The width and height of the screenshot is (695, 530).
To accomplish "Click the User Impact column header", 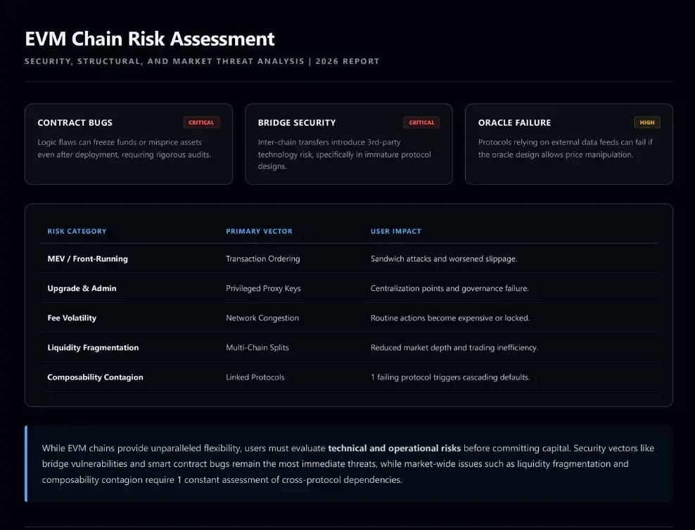I will tap(396, 231).
